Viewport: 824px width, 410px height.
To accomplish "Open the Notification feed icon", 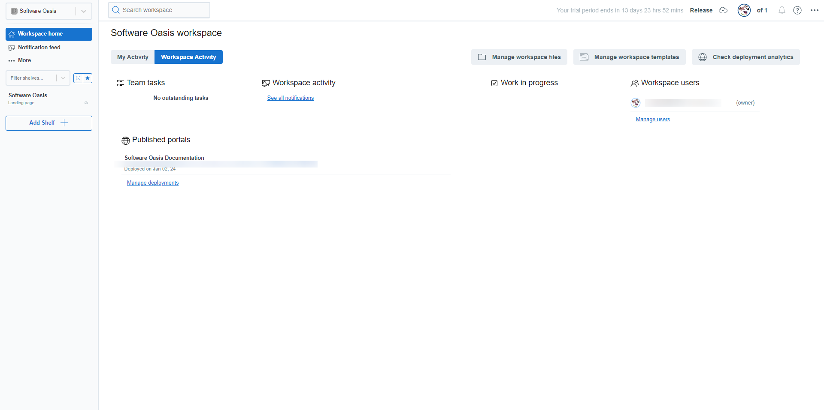I will (12, 48).
